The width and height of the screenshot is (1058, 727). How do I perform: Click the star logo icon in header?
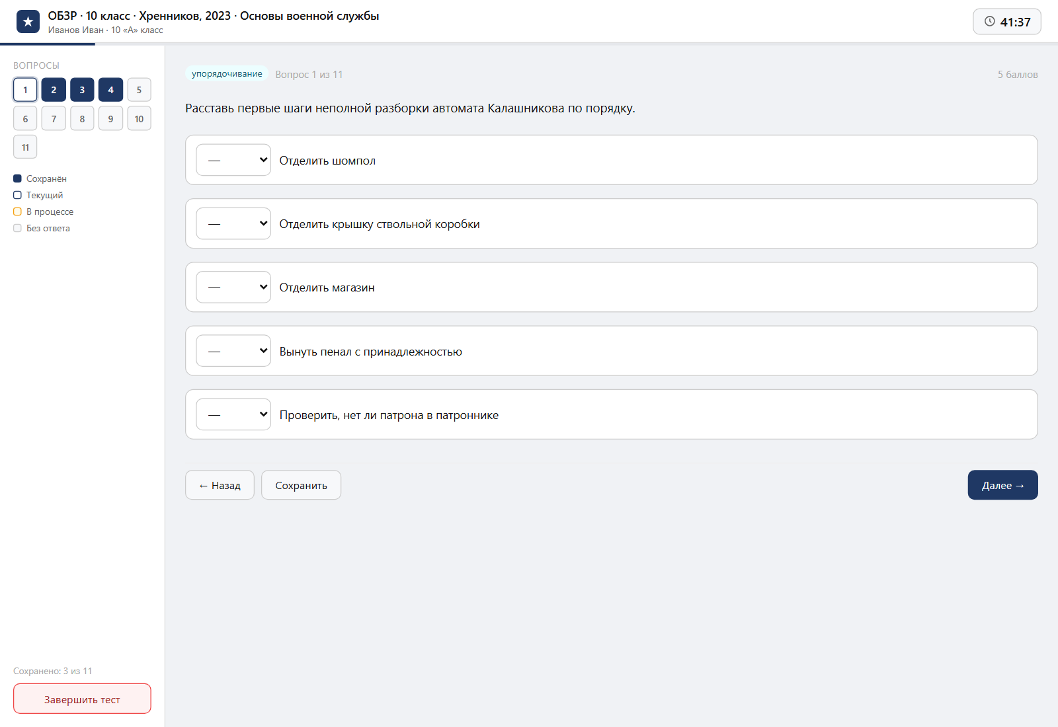(28, 22)
